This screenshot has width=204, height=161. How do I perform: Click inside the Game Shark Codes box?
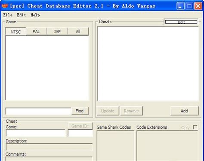coord(115,146)
